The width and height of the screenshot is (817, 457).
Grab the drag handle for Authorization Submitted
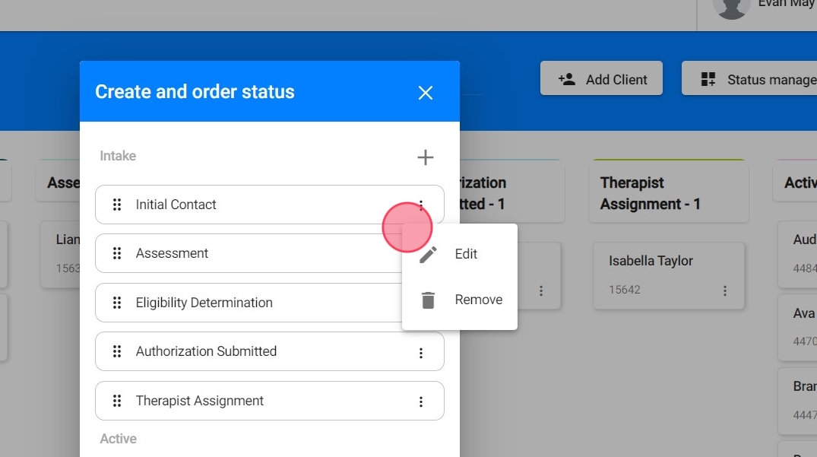117,352
